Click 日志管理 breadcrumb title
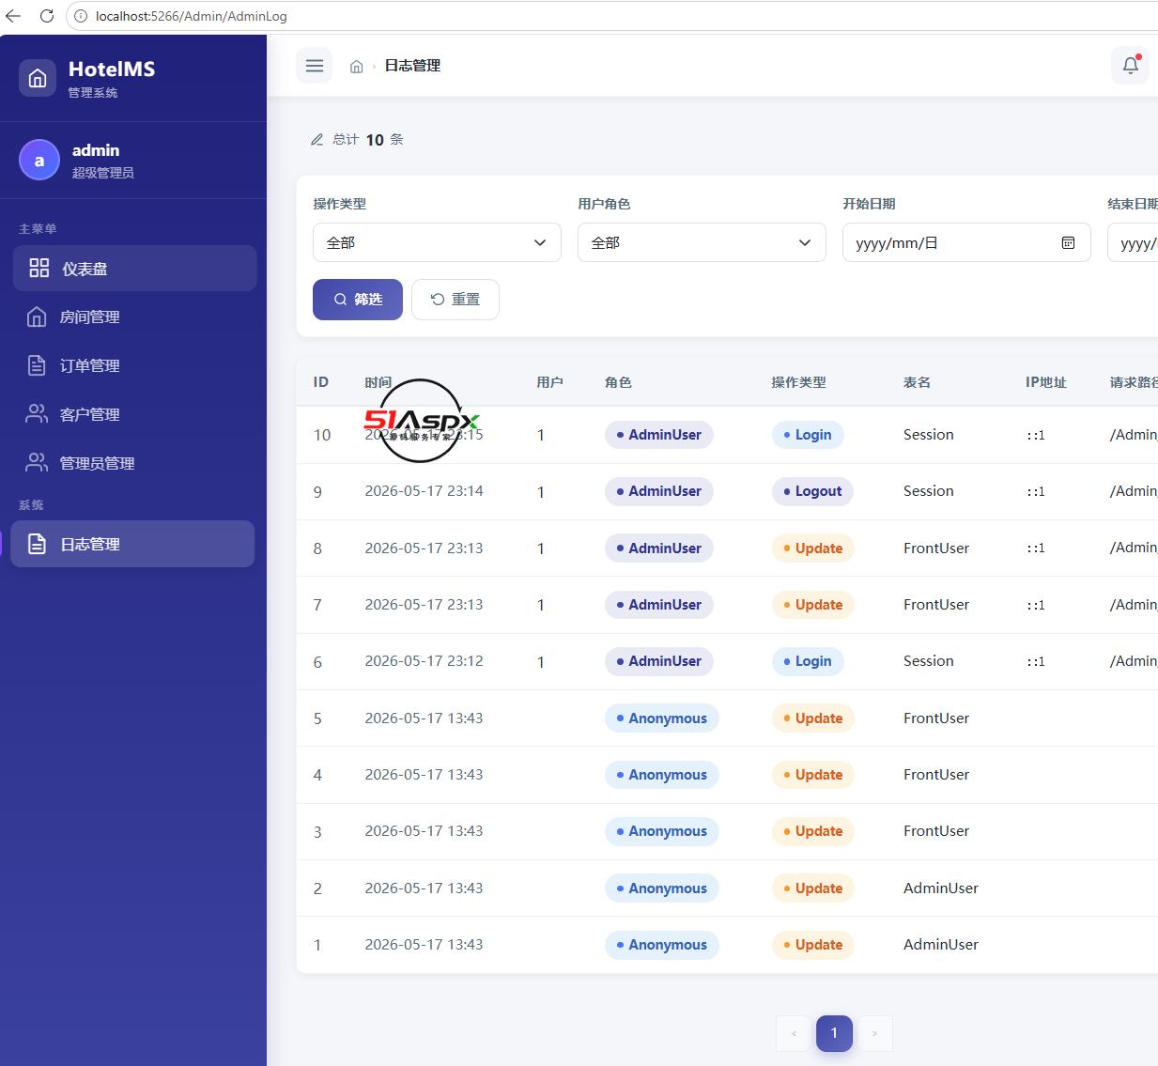1158x1066 pixels. [412, 66]
